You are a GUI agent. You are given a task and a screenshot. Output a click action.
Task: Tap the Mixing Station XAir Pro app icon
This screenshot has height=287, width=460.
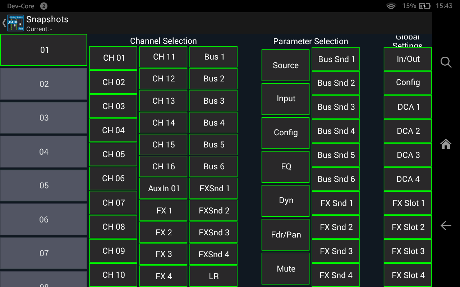point(15,23)
